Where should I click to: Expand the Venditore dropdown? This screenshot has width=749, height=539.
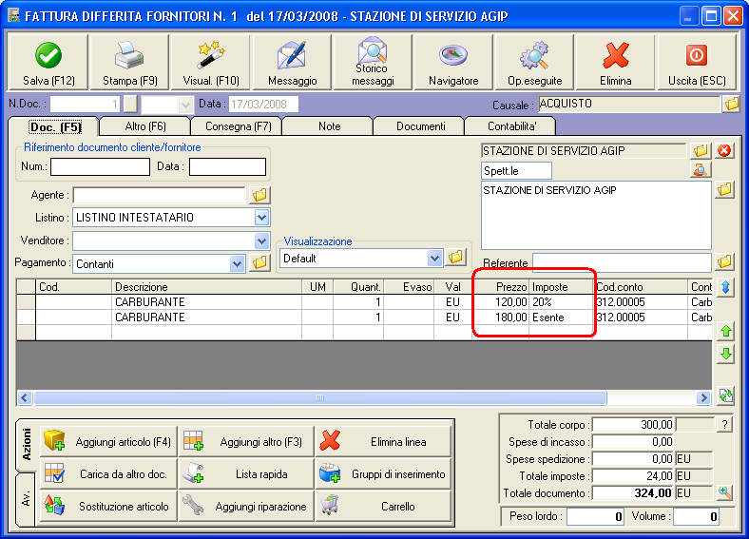click(261, 241)
